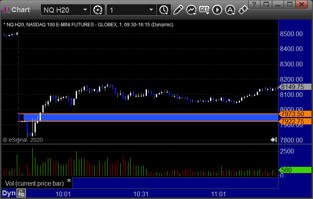Click the chart title NQ H20 text
The height and width of the screenshot is (199, 313).
pyautogui.click(x=88, y=25)
